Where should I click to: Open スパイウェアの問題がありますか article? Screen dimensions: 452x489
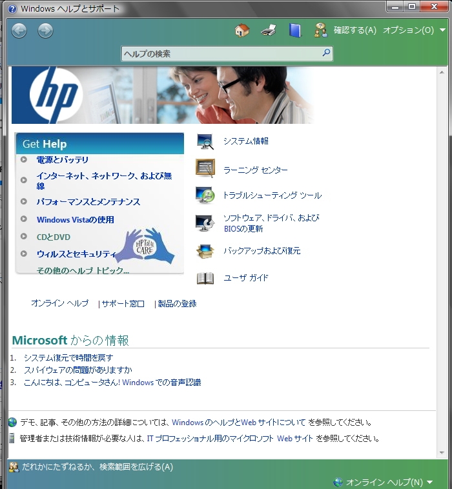tap(78, 370)
